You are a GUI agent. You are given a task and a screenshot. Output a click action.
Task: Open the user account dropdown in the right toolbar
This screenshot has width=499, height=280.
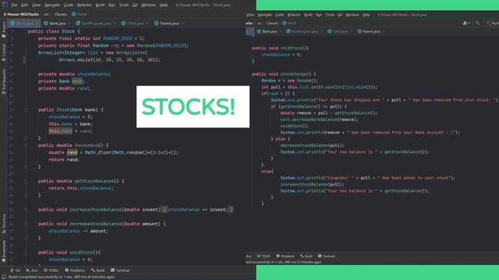tap(466, 23)
